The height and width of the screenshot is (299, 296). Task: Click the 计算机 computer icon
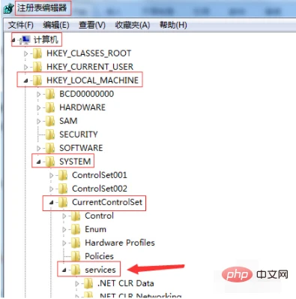tap(25, 40)
